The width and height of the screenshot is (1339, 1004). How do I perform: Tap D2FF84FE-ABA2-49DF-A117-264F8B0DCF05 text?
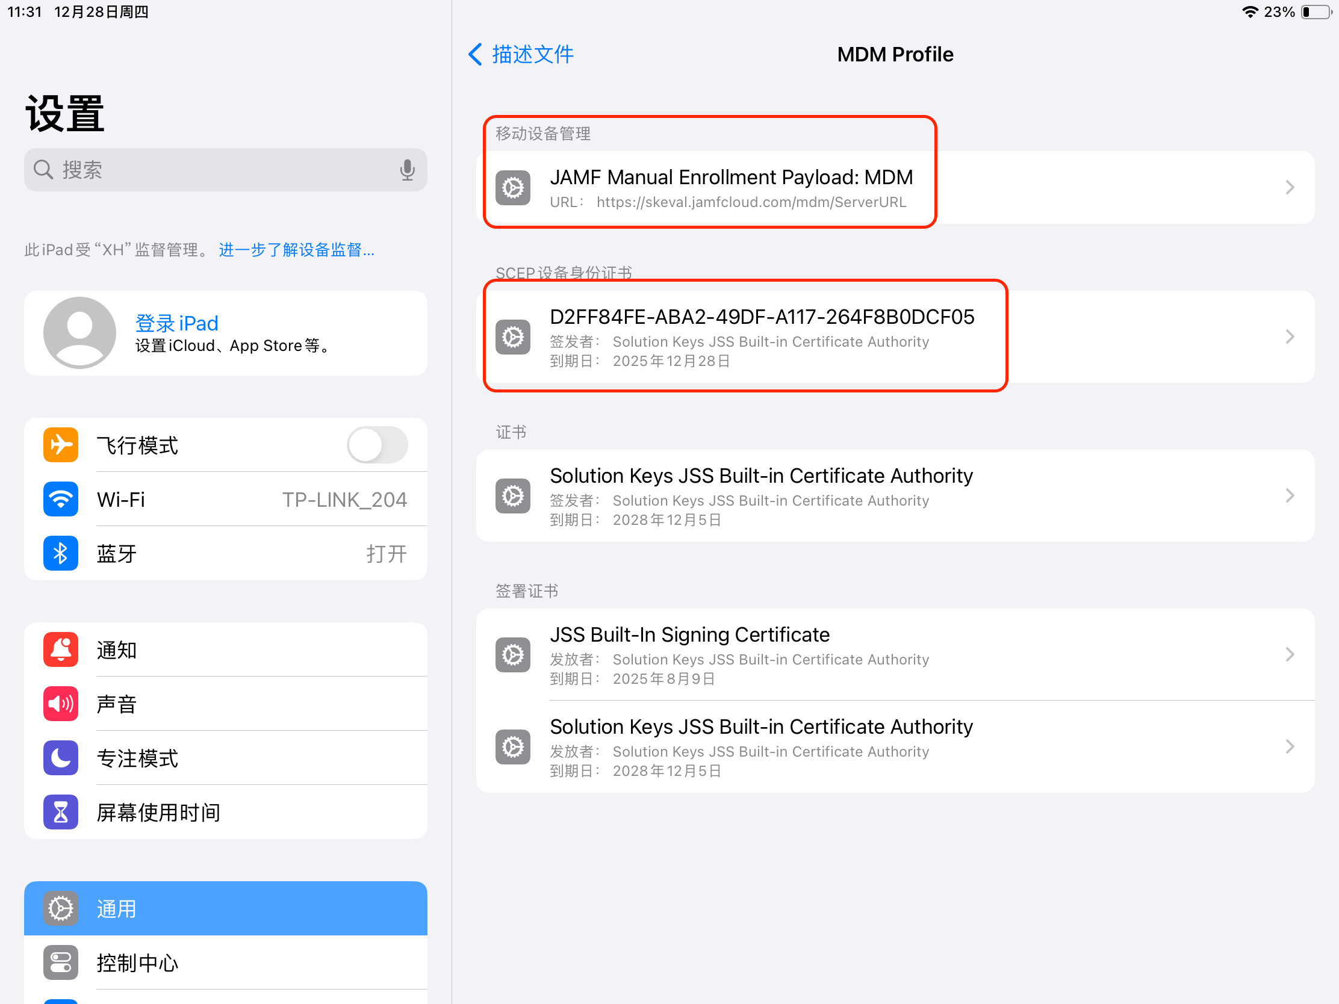pyautogui.click(x=762, y=317)
